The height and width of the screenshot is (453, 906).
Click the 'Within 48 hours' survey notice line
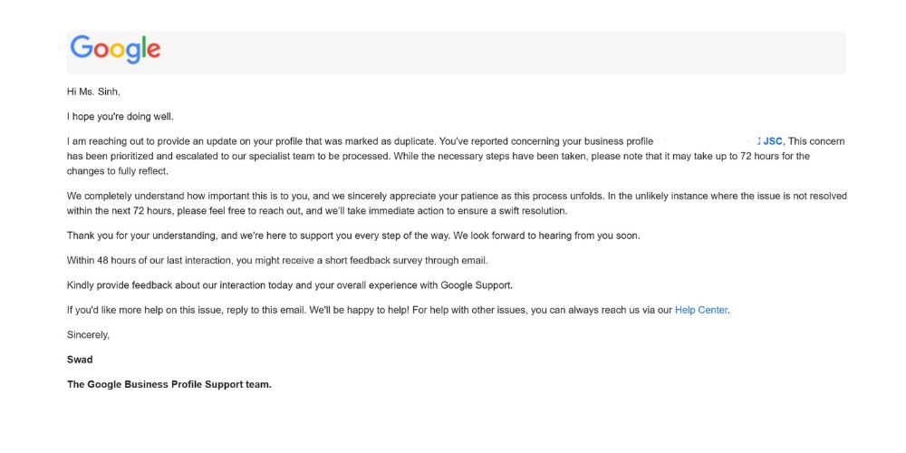tap(277, 261)
